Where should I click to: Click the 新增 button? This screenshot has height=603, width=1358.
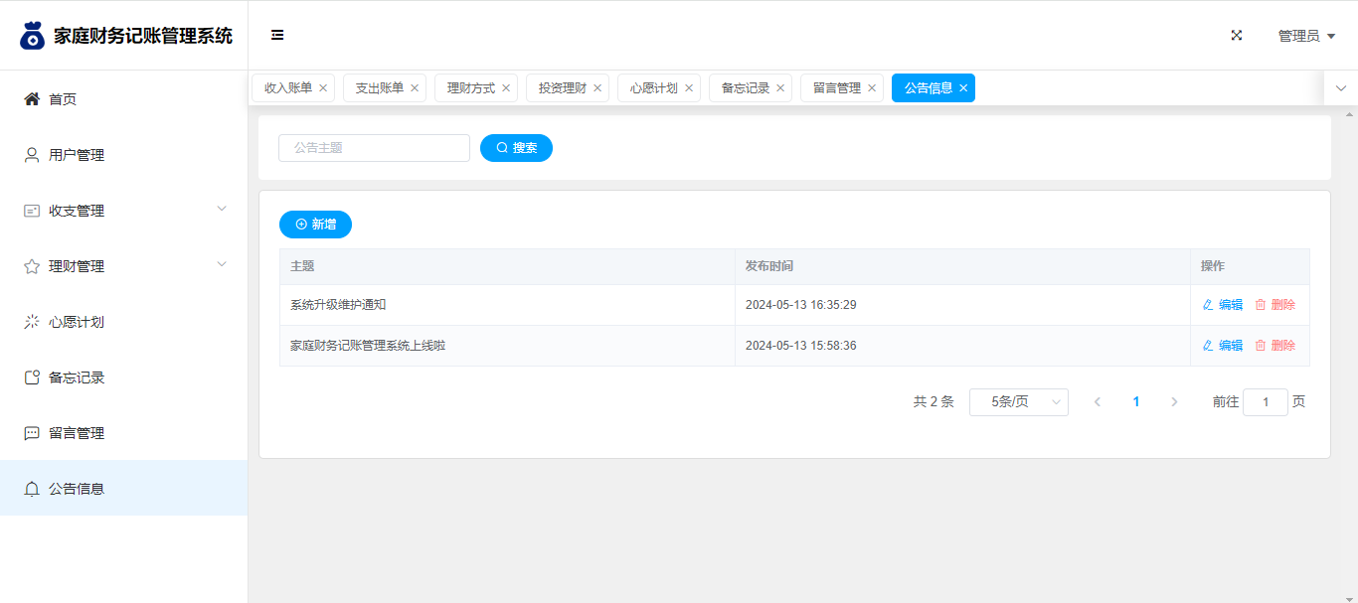pos(315,225)
